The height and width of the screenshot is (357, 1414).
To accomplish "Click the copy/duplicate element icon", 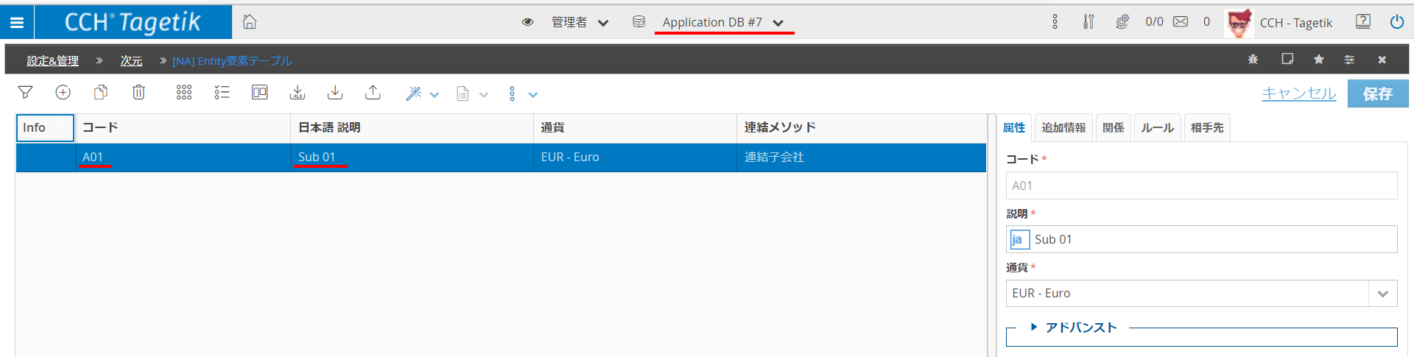I will (x=101, y=93).
